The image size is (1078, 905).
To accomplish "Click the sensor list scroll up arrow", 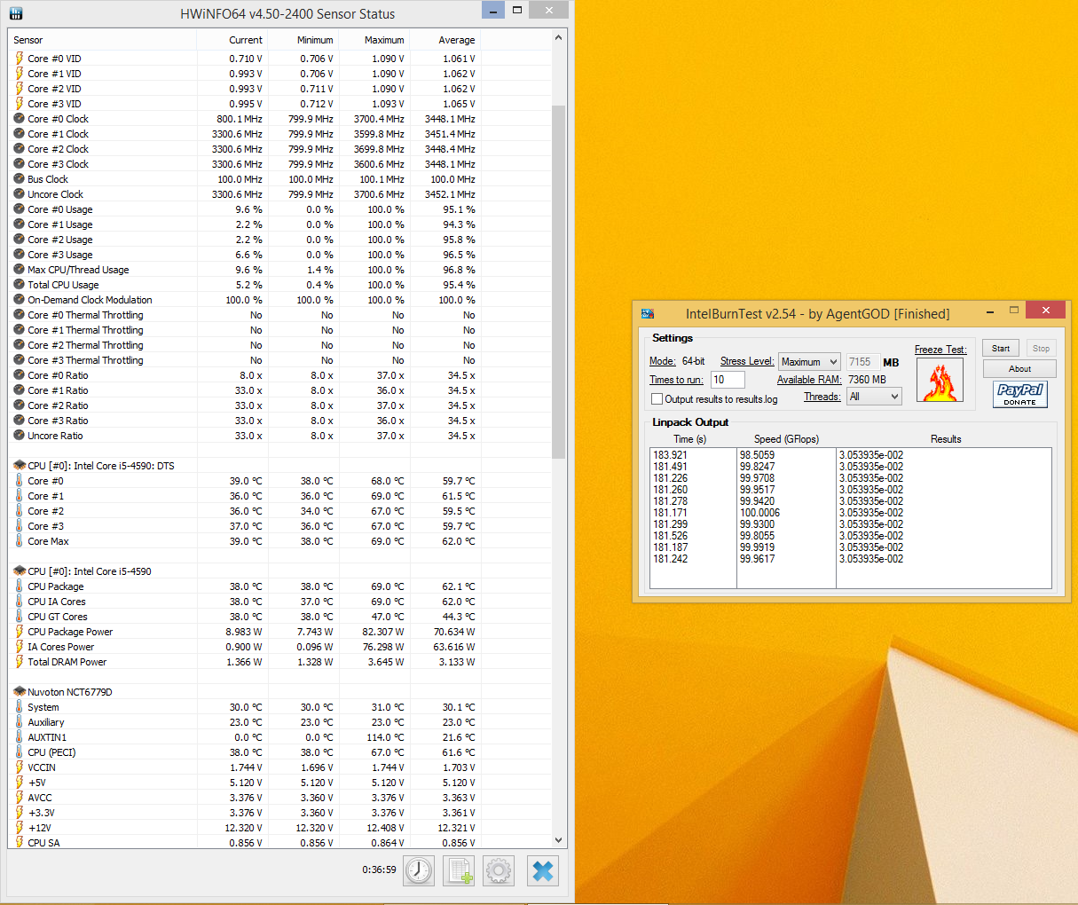I will [558, 38].
